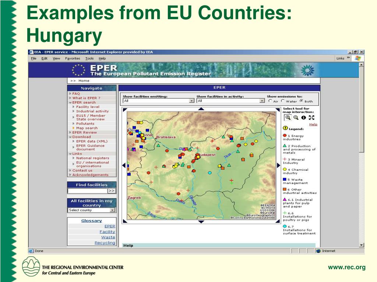Click the page vertical scrollbar down arrow
This screenshot has width=377, height=282.
coord(362,245)
